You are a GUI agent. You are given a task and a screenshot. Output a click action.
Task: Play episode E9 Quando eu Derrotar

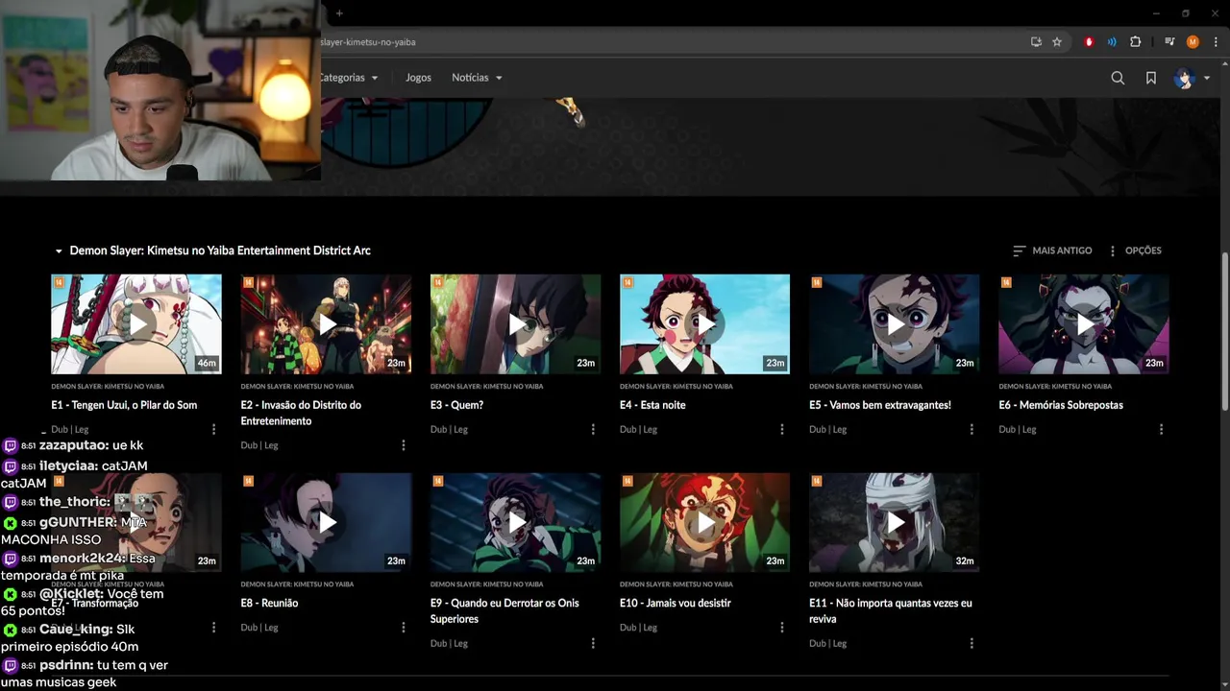pyautogui.click(x=516, y=522)
